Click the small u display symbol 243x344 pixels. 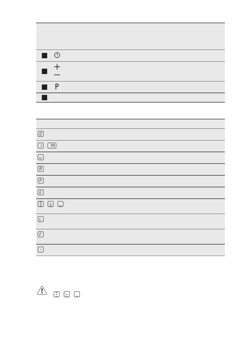click(x=41, y=157)
